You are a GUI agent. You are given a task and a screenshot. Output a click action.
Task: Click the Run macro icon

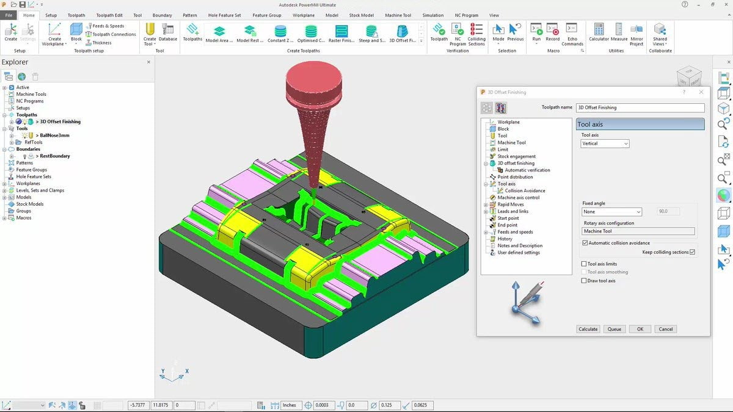point(536,32)
